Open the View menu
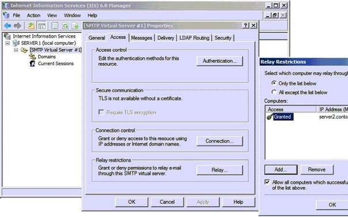348x217 pixels. (52, 16)
